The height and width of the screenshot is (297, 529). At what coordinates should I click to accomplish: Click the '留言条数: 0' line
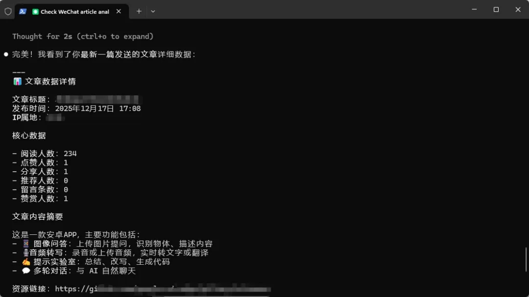40,189
